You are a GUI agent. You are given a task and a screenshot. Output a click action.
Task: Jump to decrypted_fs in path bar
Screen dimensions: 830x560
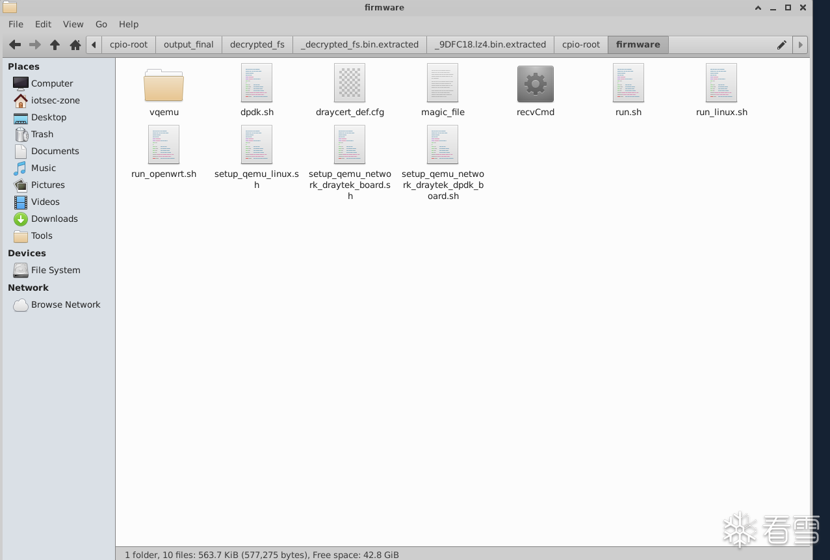(x=257, y=45)
